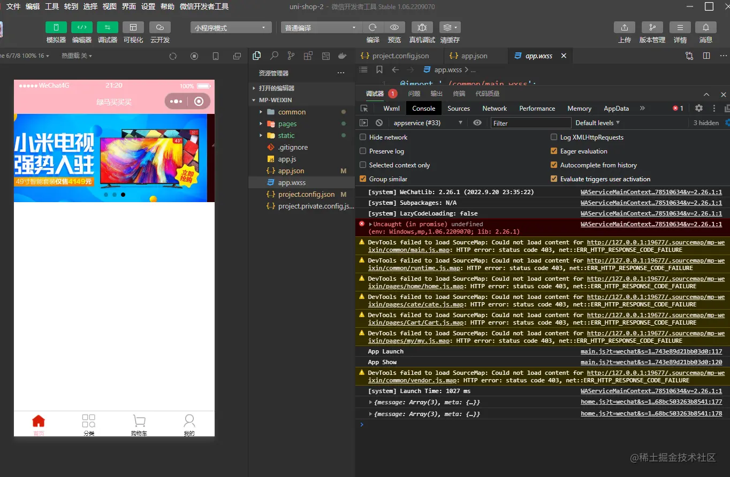Open the file explorer icon in sidebar
This screenshot has height=477, width=730.
(257, 56)
